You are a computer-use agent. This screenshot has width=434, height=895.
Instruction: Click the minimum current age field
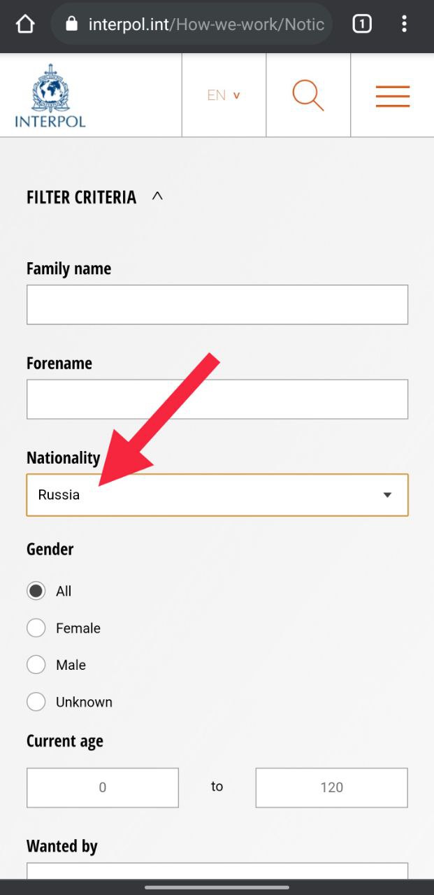click(x=103, y=787)
